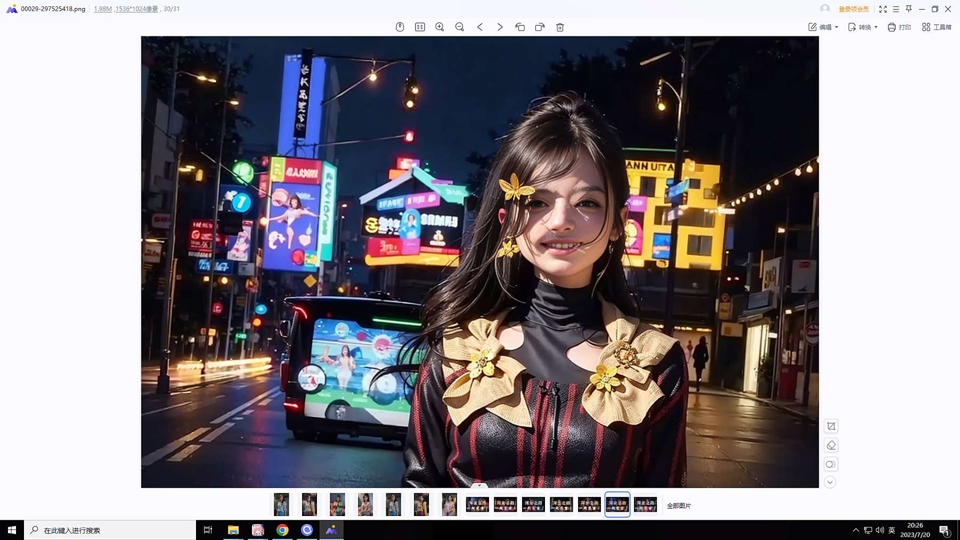Toggle pin window on top
Viewport: 960px width, 540px height.
tap(909, 9)
